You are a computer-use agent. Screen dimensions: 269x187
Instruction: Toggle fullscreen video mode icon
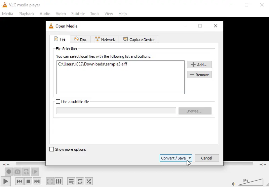tap(50, 181)
